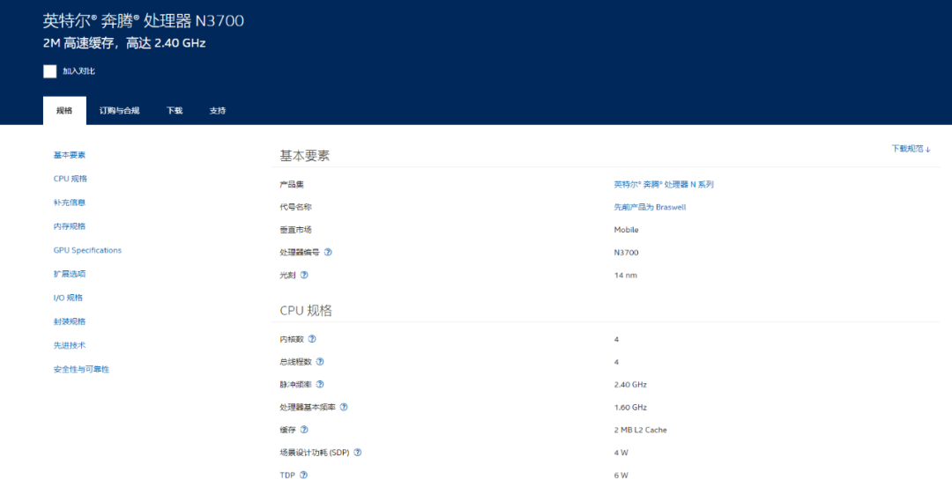Viewport: 952px width, 494px height.
Task: Click the 14 nm lithography value
Action: pyautogui.click(x=625, y=275)
